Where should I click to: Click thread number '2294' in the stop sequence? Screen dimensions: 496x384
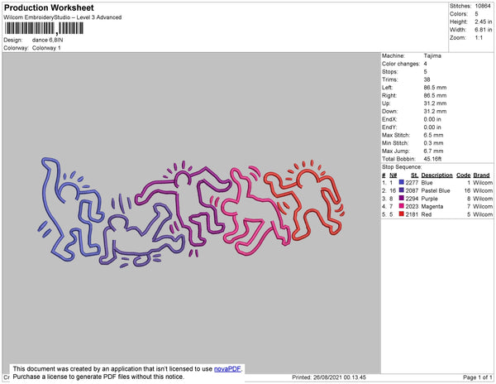pyautogui.click(x=412, y=199)
